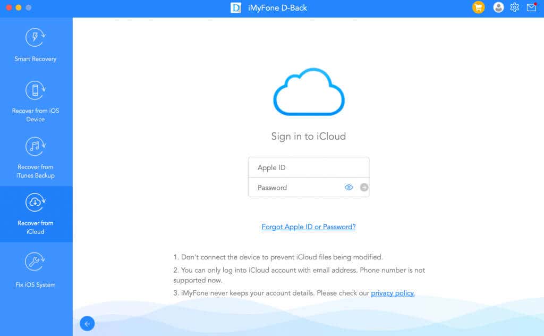Image resolution: width=544 pixels, height=336 pixels.
Task: Select Fix iOS System wrench icon
Action: pyautogui.click(x=35, y=262)
